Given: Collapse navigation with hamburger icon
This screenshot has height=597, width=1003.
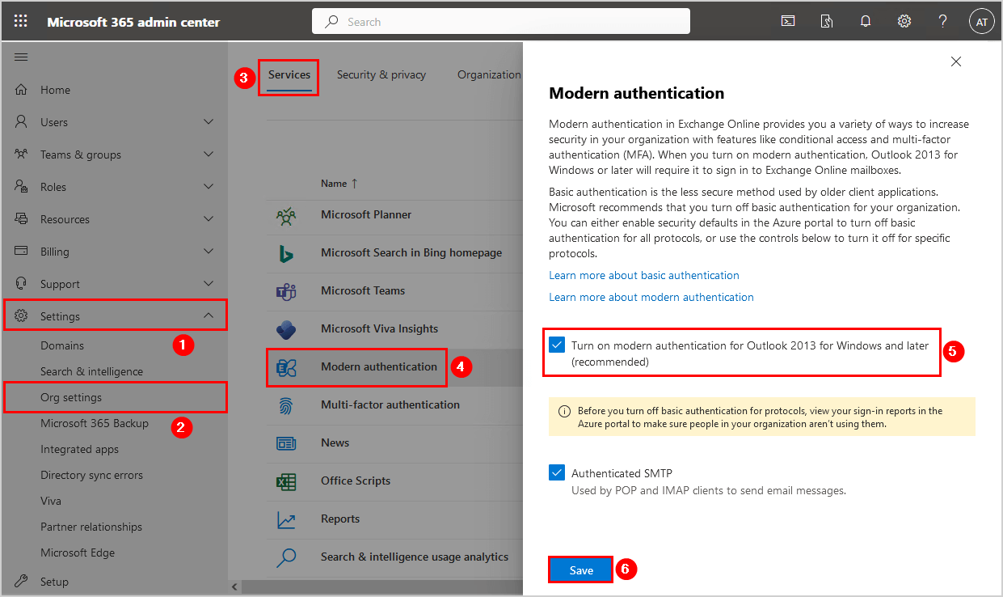Looking at the screenshot, I should coord(21,57).
